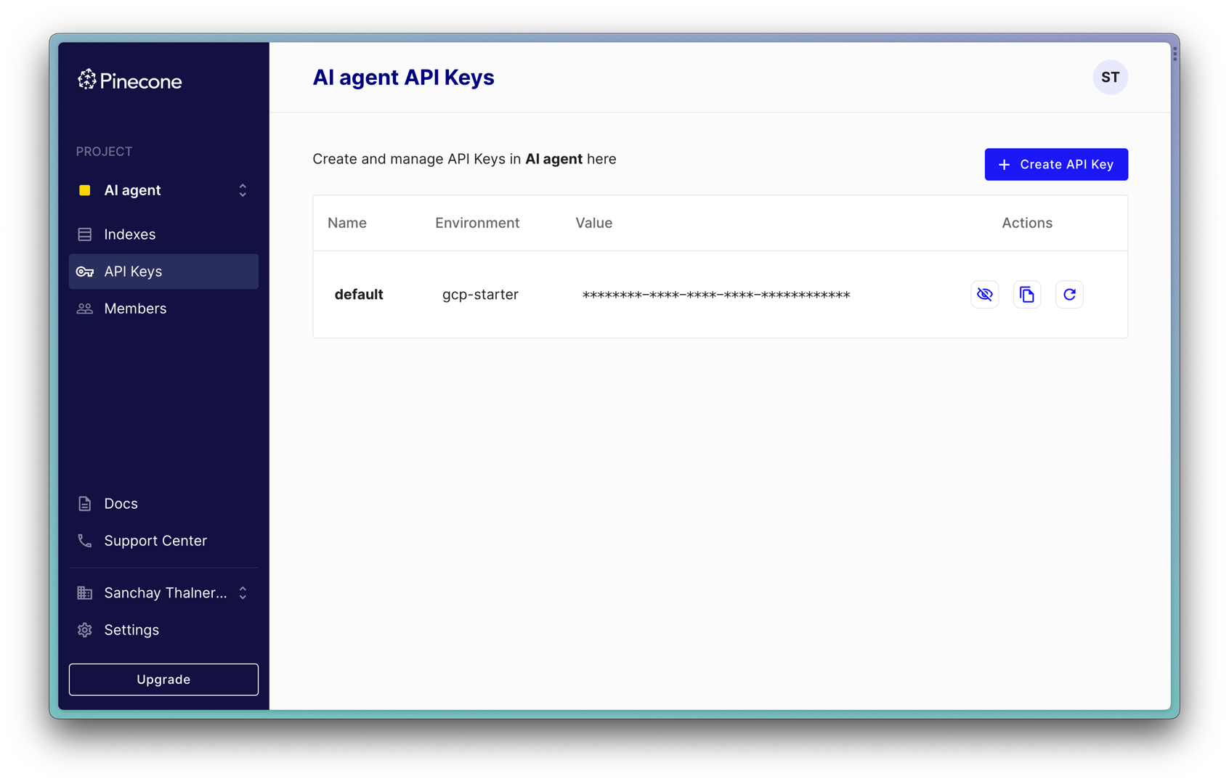Click the API Keys key icon
Viewport: 1229px width, 784px height.
[85, 271]
